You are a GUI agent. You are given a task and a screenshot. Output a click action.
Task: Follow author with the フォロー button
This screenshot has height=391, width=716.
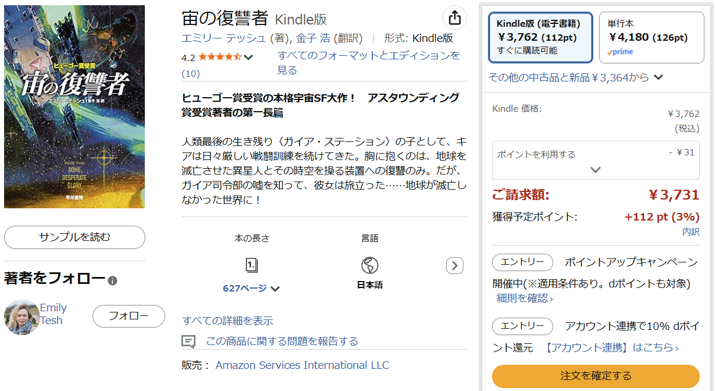pos(129,316)
